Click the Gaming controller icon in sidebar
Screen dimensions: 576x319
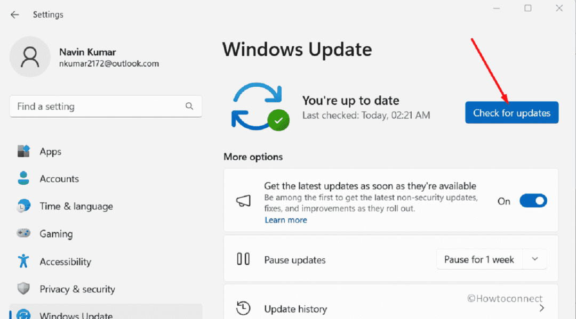[x=23, y=234]
